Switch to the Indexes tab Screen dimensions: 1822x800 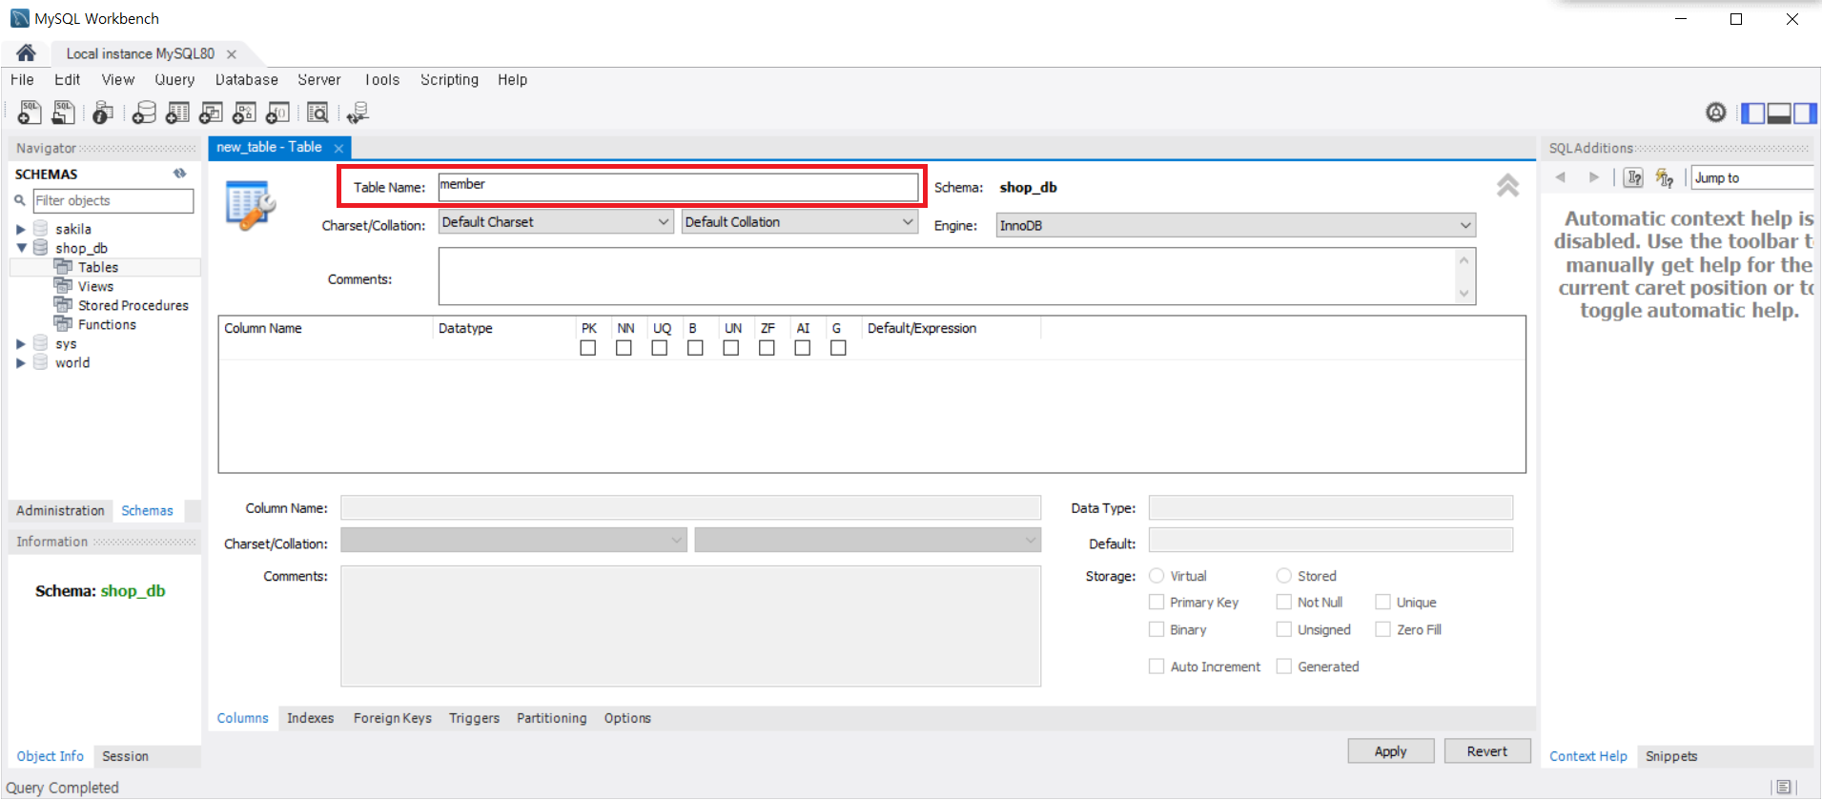click(x=311, y=718)
